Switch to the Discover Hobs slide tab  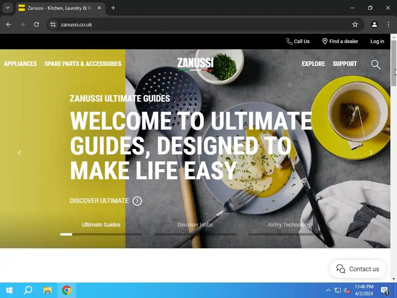pyautogui.click(x=195, y=225)
